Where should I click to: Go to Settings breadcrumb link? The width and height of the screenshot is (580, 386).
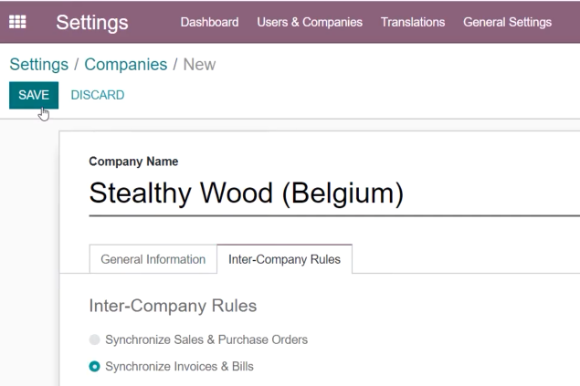pos(39,65)
